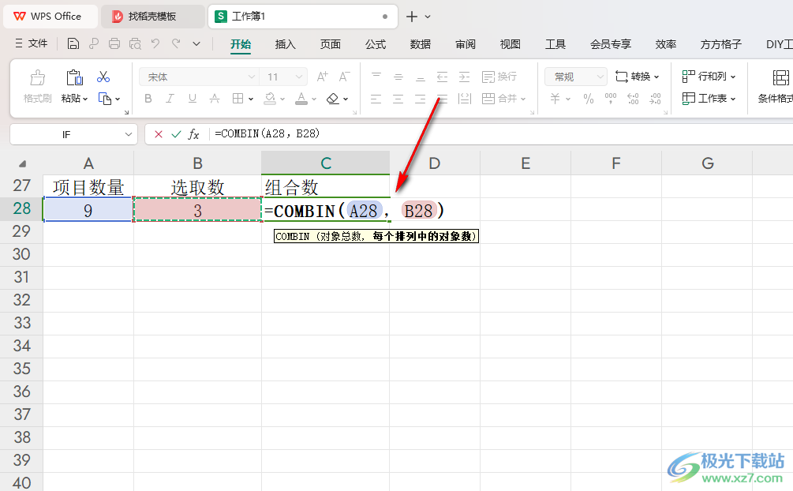
Task: Select column E header
Action: pos(526,163)
